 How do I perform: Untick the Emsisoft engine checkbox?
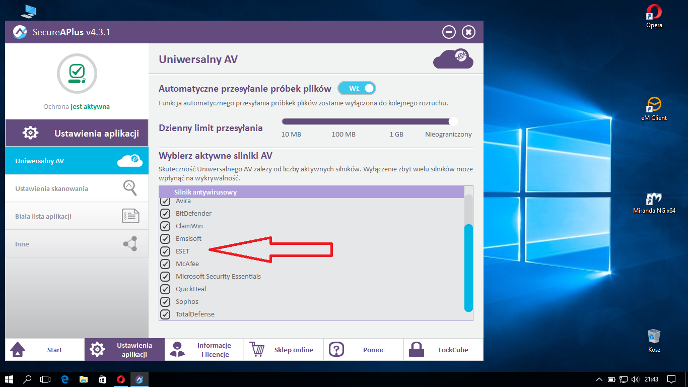(165, 239)
